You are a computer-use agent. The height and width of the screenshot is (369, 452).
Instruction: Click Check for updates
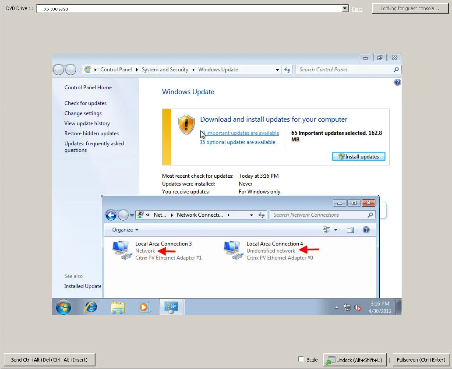click(85, 103)
